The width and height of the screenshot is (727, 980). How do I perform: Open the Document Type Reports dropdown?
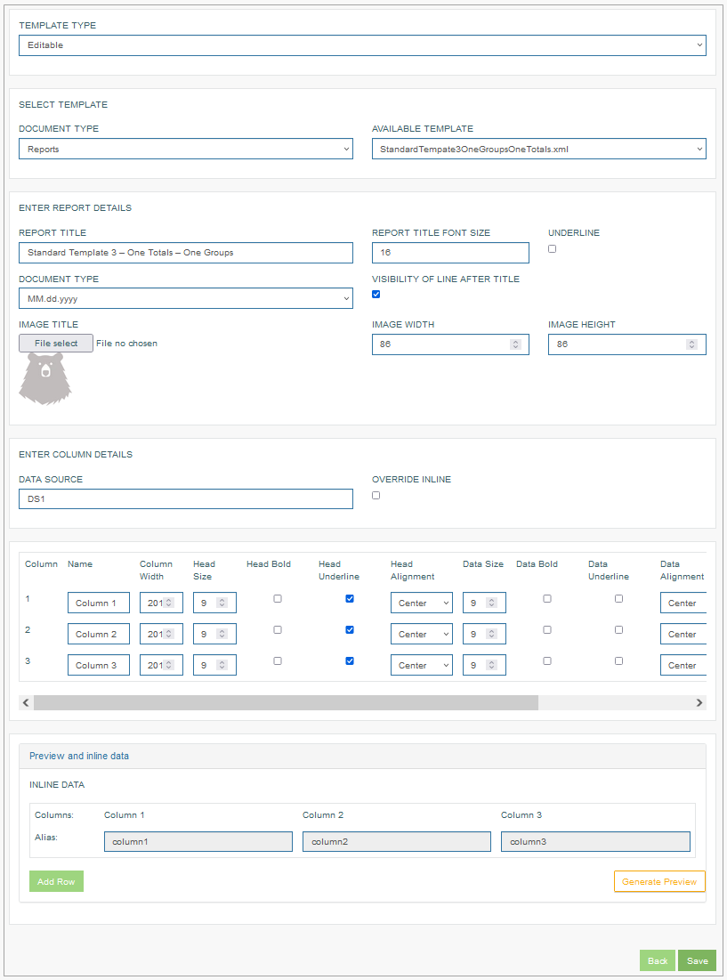click(x=185, y=150)
